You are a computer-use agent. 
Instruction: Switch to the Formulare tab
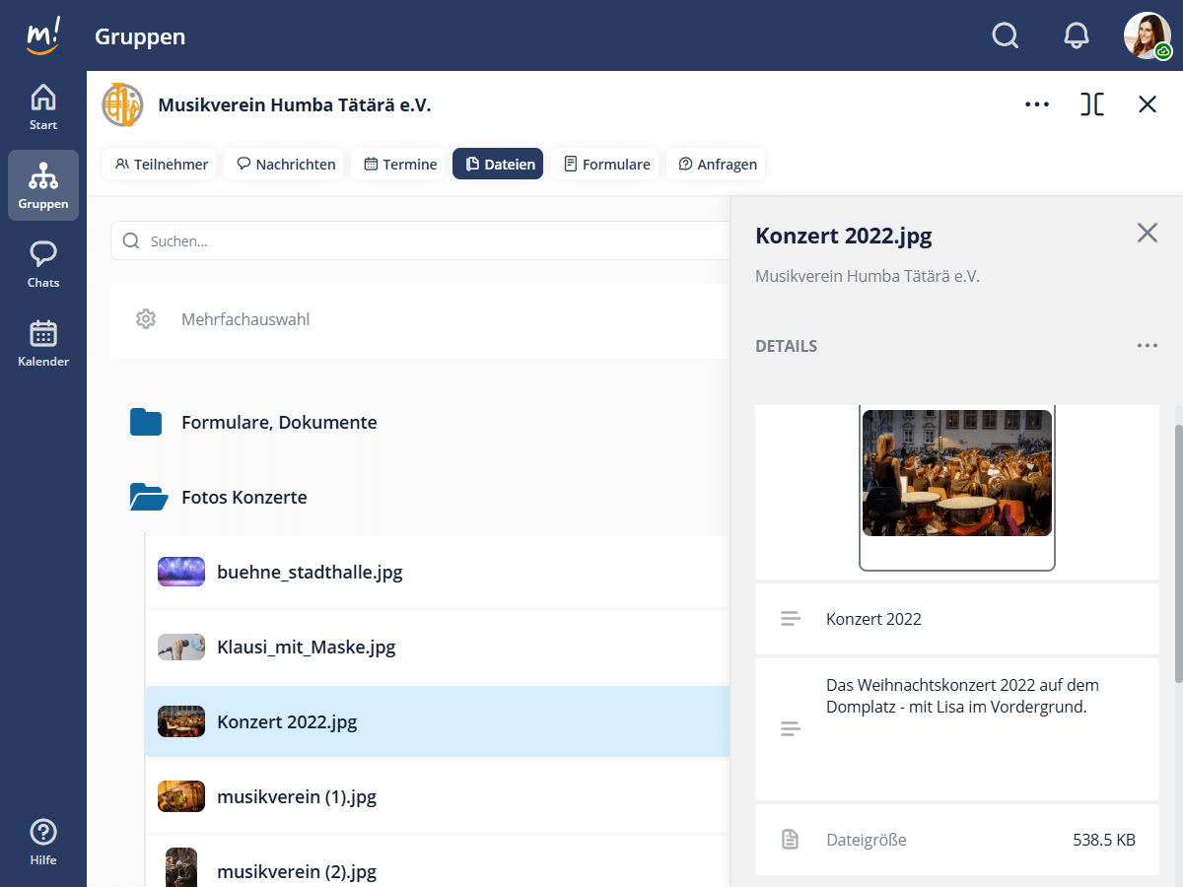pos(606,164)
